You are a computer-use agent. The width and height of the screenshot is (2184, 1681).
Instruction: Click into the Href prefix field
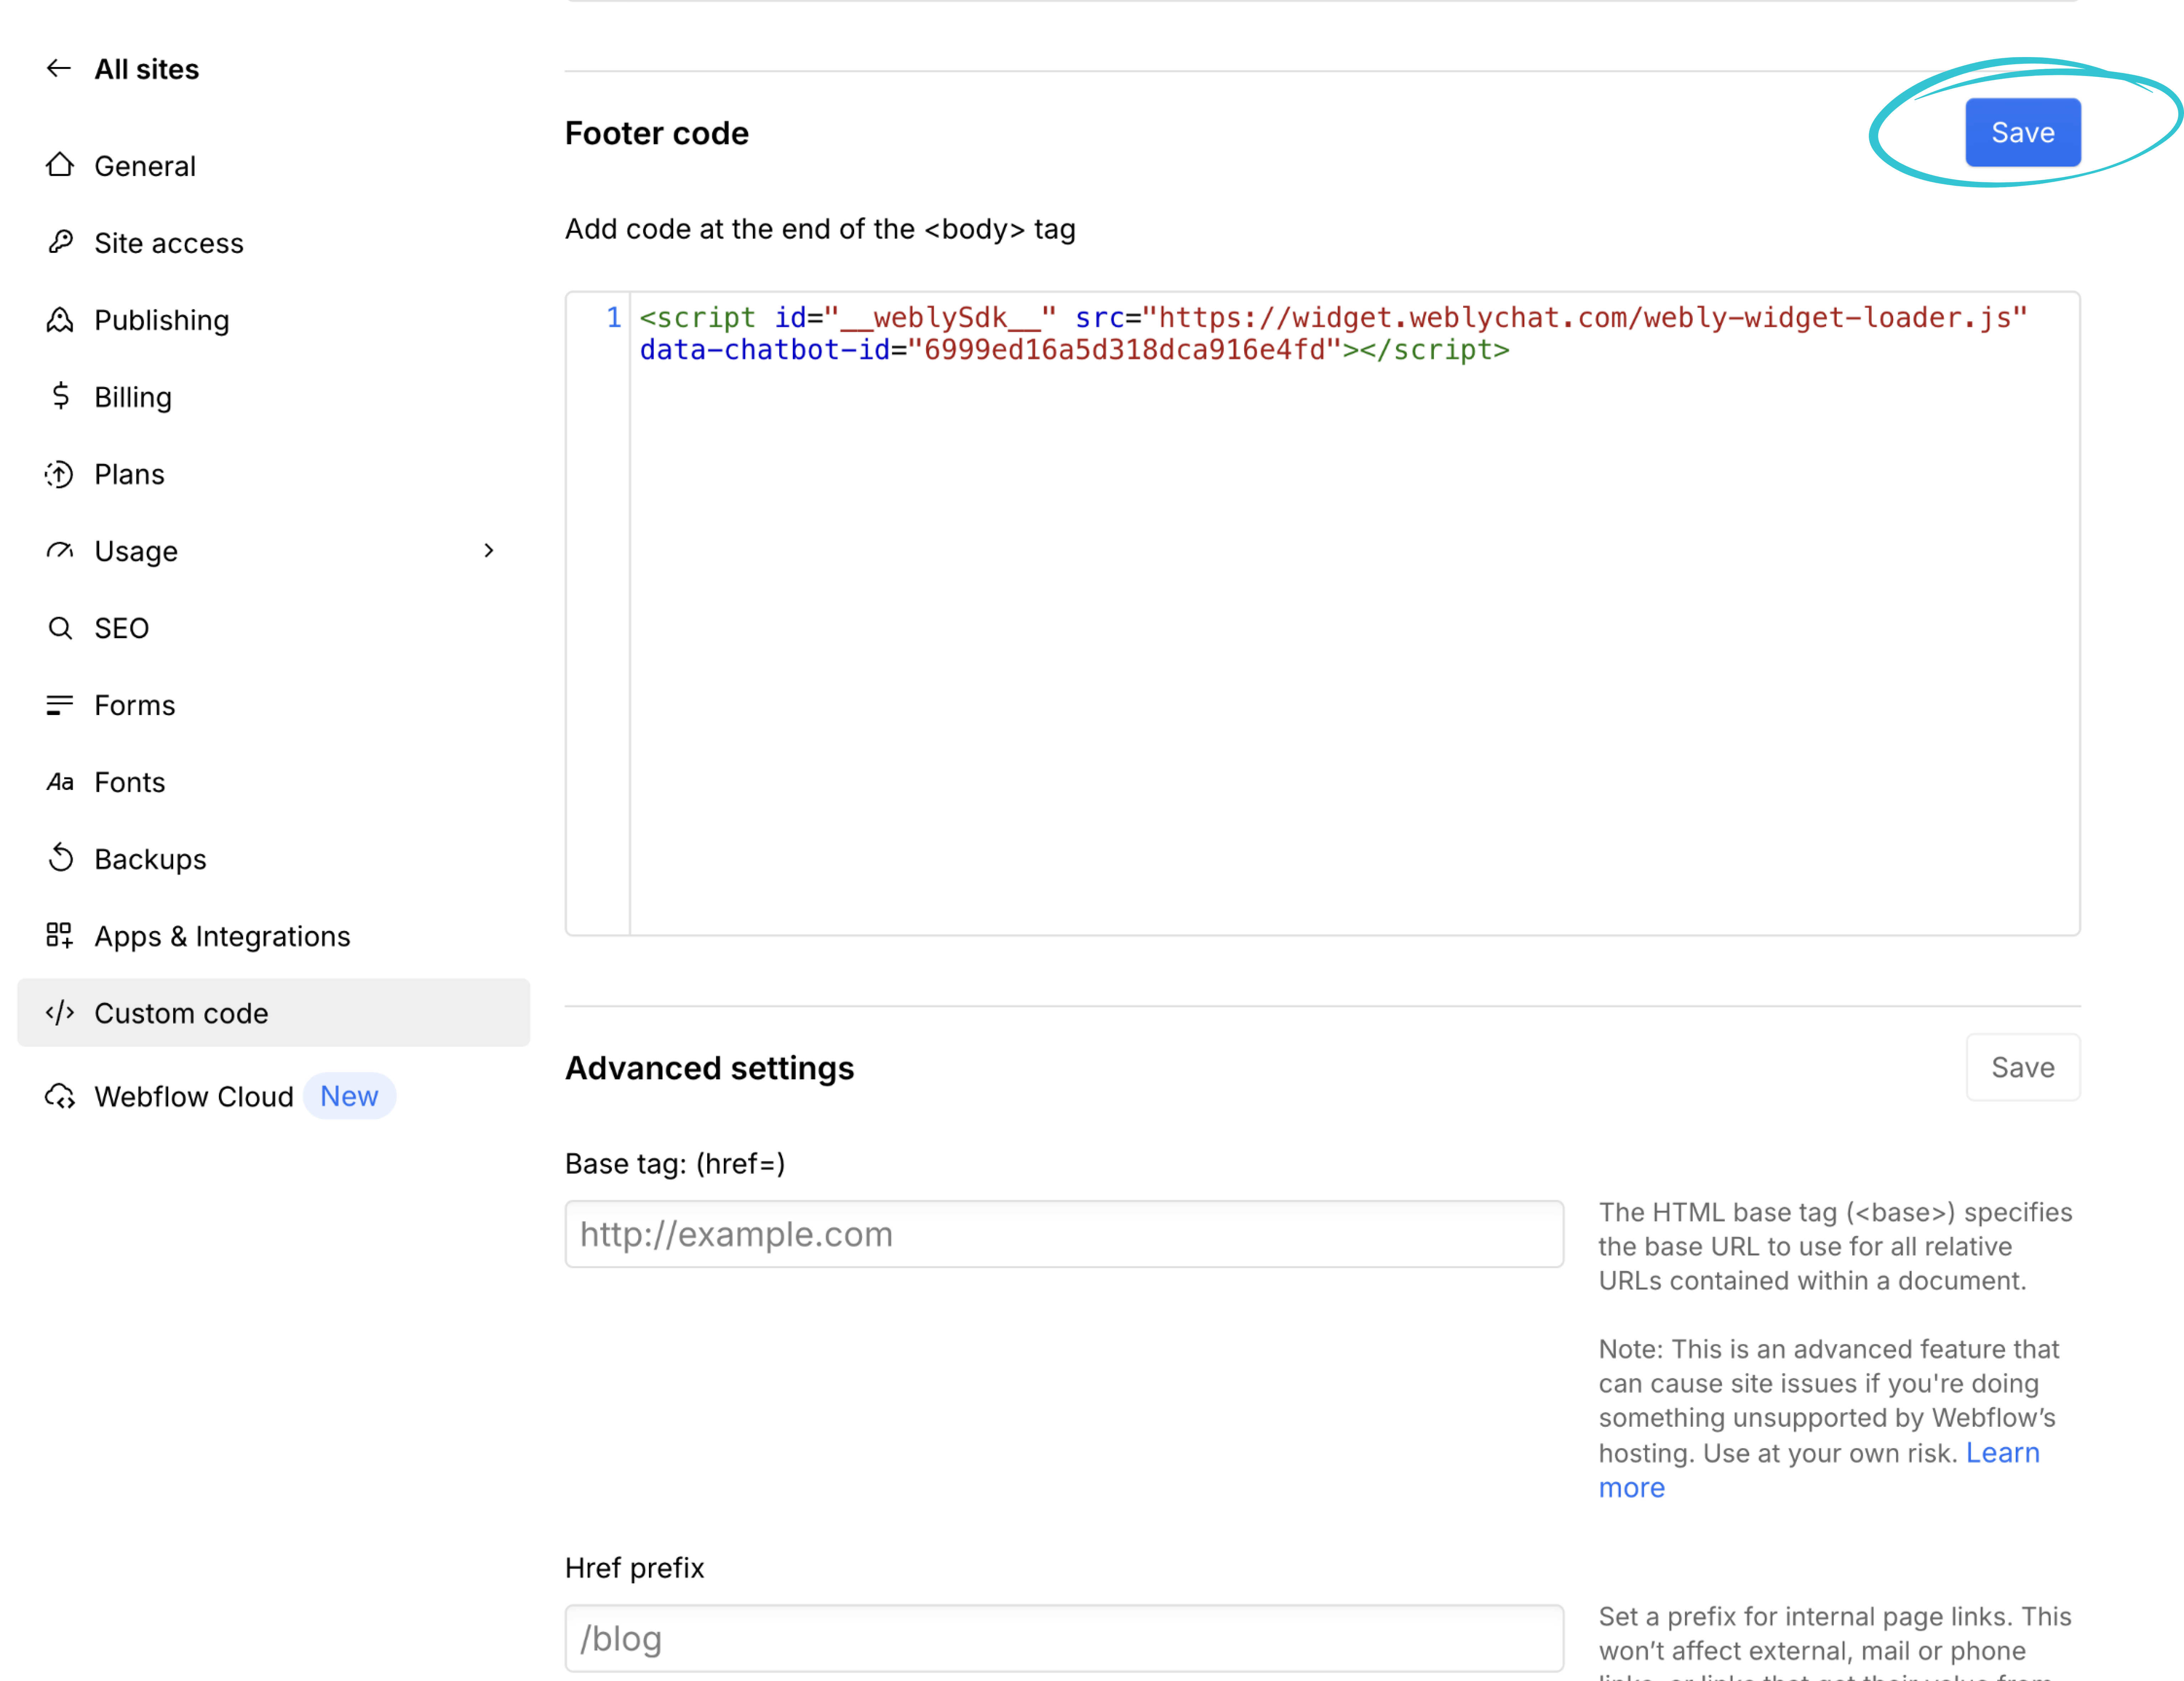tap(1063, 1638)
